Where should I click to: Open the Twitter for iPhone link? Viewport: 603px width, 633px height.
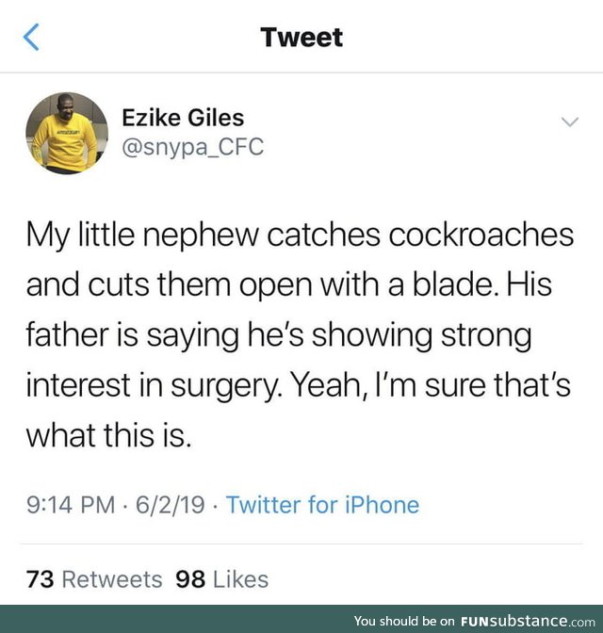pos(323,505)
